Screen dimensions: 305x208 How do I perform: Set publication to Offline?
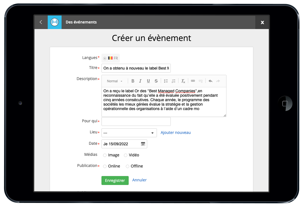click(128, 167)
